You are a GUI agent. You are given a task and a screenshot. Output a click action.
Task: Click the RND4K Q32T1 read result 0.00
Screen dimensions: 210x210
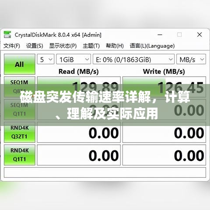point(79,132)
